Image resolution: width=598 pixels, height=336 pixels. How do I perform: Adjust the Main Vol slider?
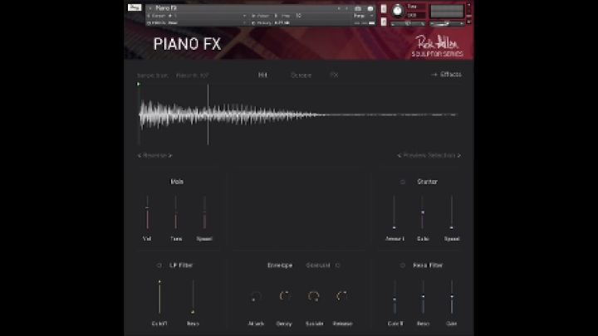click(x=147, y=212)
